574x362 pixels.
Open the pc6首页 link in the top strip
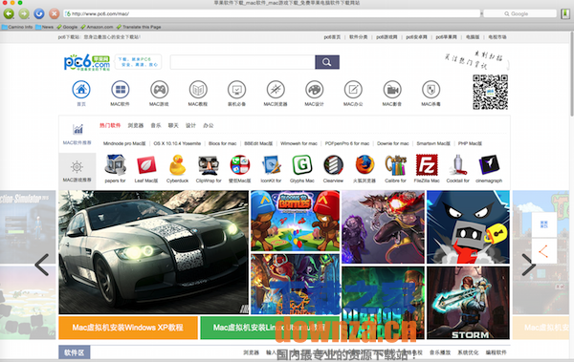click(332, 37)
